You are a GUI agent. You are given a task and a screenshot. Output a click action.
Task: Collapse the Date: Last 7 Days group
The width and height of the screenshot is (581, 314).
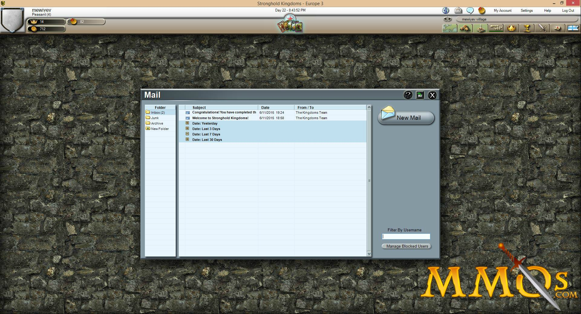[x=187, y=134]
